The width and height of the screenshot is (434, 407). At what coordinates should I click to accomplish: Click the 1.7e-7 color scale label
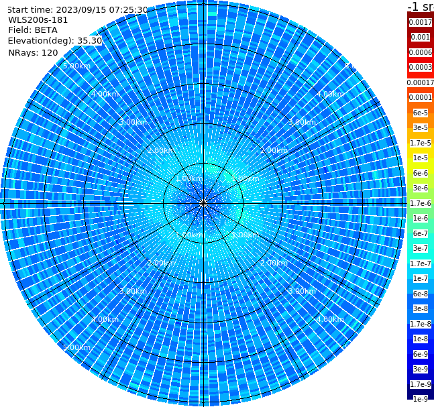coord(421,264)
